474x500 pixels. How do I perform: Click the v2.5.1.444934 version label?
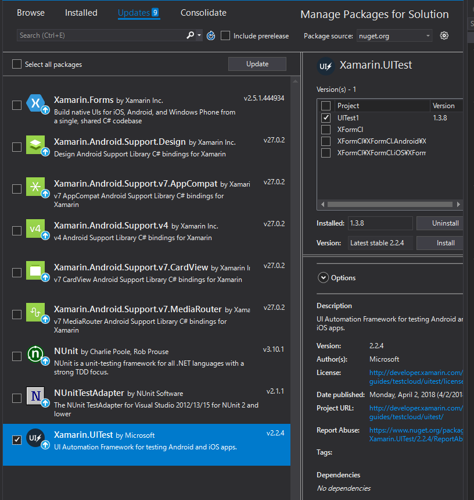264,98
